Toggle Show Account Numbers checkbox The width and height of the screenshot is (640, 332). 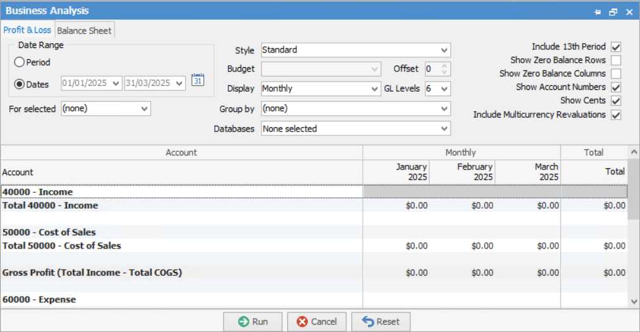(615, 87)
